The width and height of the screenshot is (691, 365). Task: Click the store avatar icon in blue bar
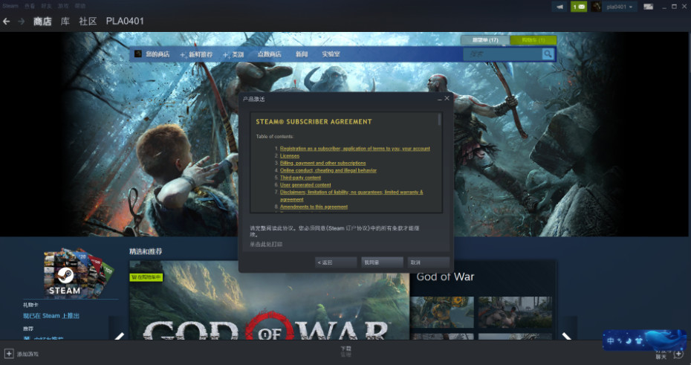click(138, 54)
